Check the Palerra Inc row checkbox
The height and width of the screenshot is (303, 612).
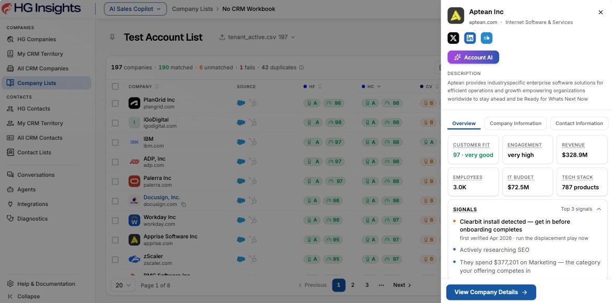click(x=115, y=181)
